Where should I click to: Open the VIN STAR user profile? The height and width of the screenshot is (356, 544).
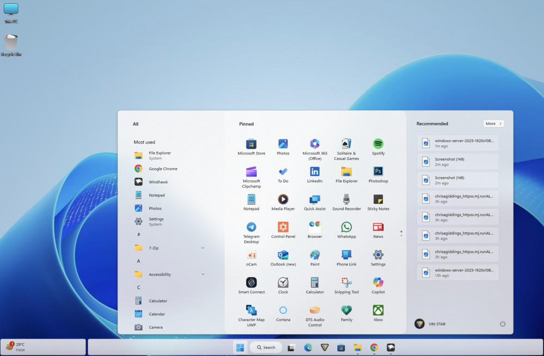tap(430, 324)
